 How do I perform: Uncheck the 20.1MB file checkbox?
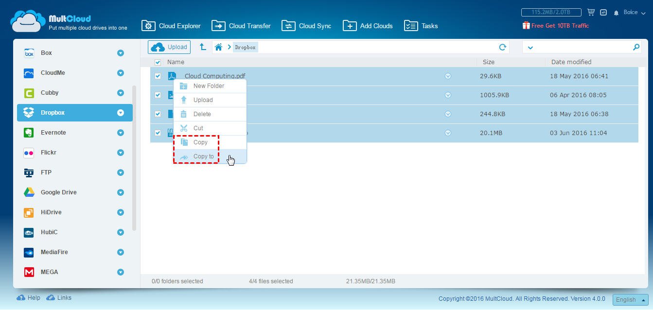[x=158, y=133]
